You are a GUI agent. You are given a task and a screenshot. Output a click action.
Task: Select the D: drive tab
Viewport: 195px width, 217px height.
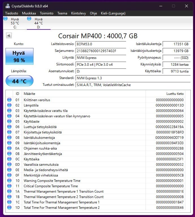tap(38, 23)
